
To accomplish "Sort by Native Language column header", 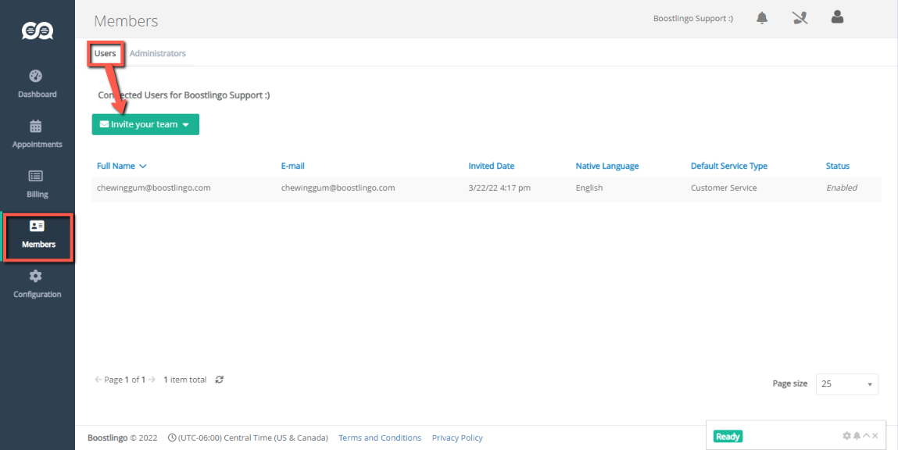I will (x=607, y=166).
